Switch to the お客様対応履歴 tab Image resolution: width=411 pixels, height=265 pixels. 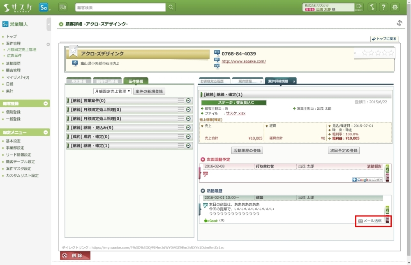coord(214,81)
